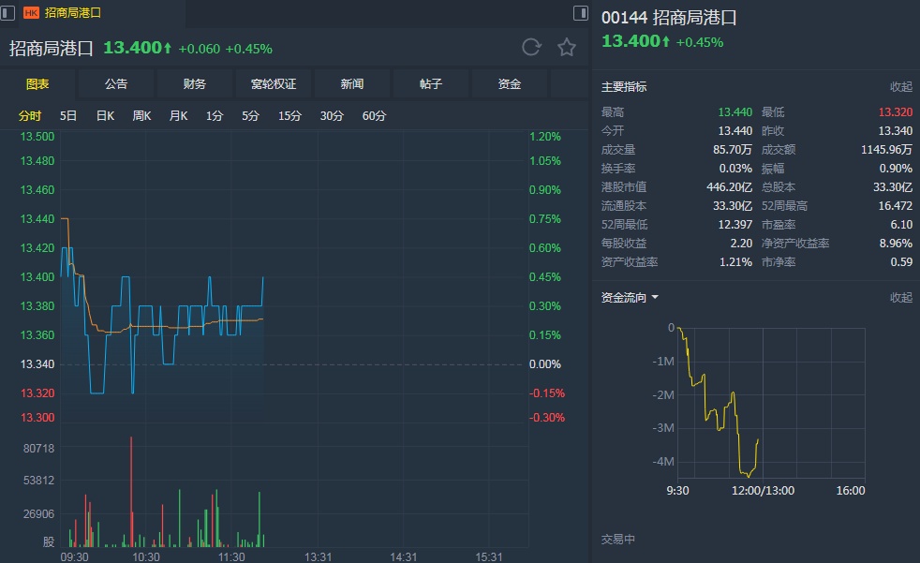Switch chart to 周K weekly candlestick
Screen dimensions: 920x563
click(141, 116)
